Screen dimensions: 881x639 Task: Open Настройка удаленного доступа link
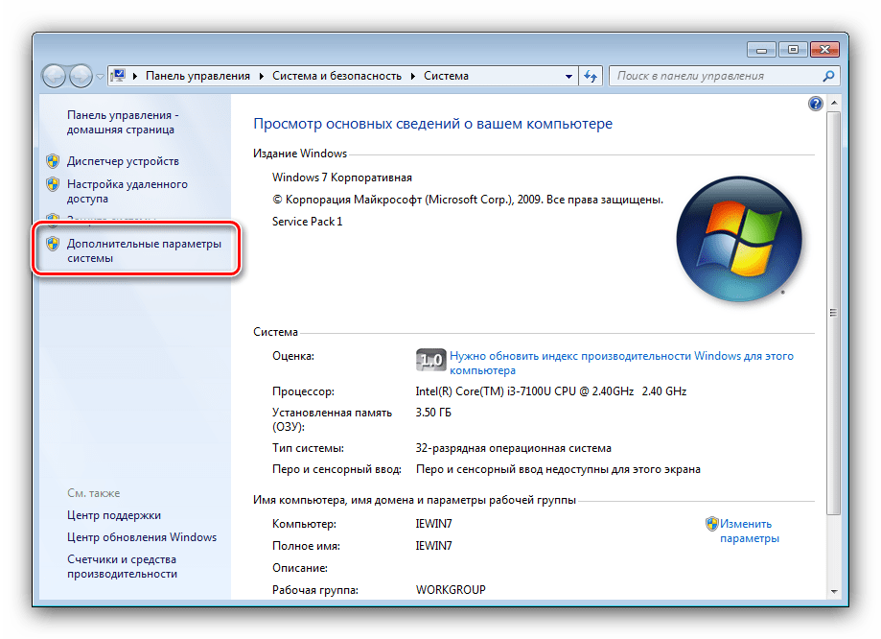127,191
